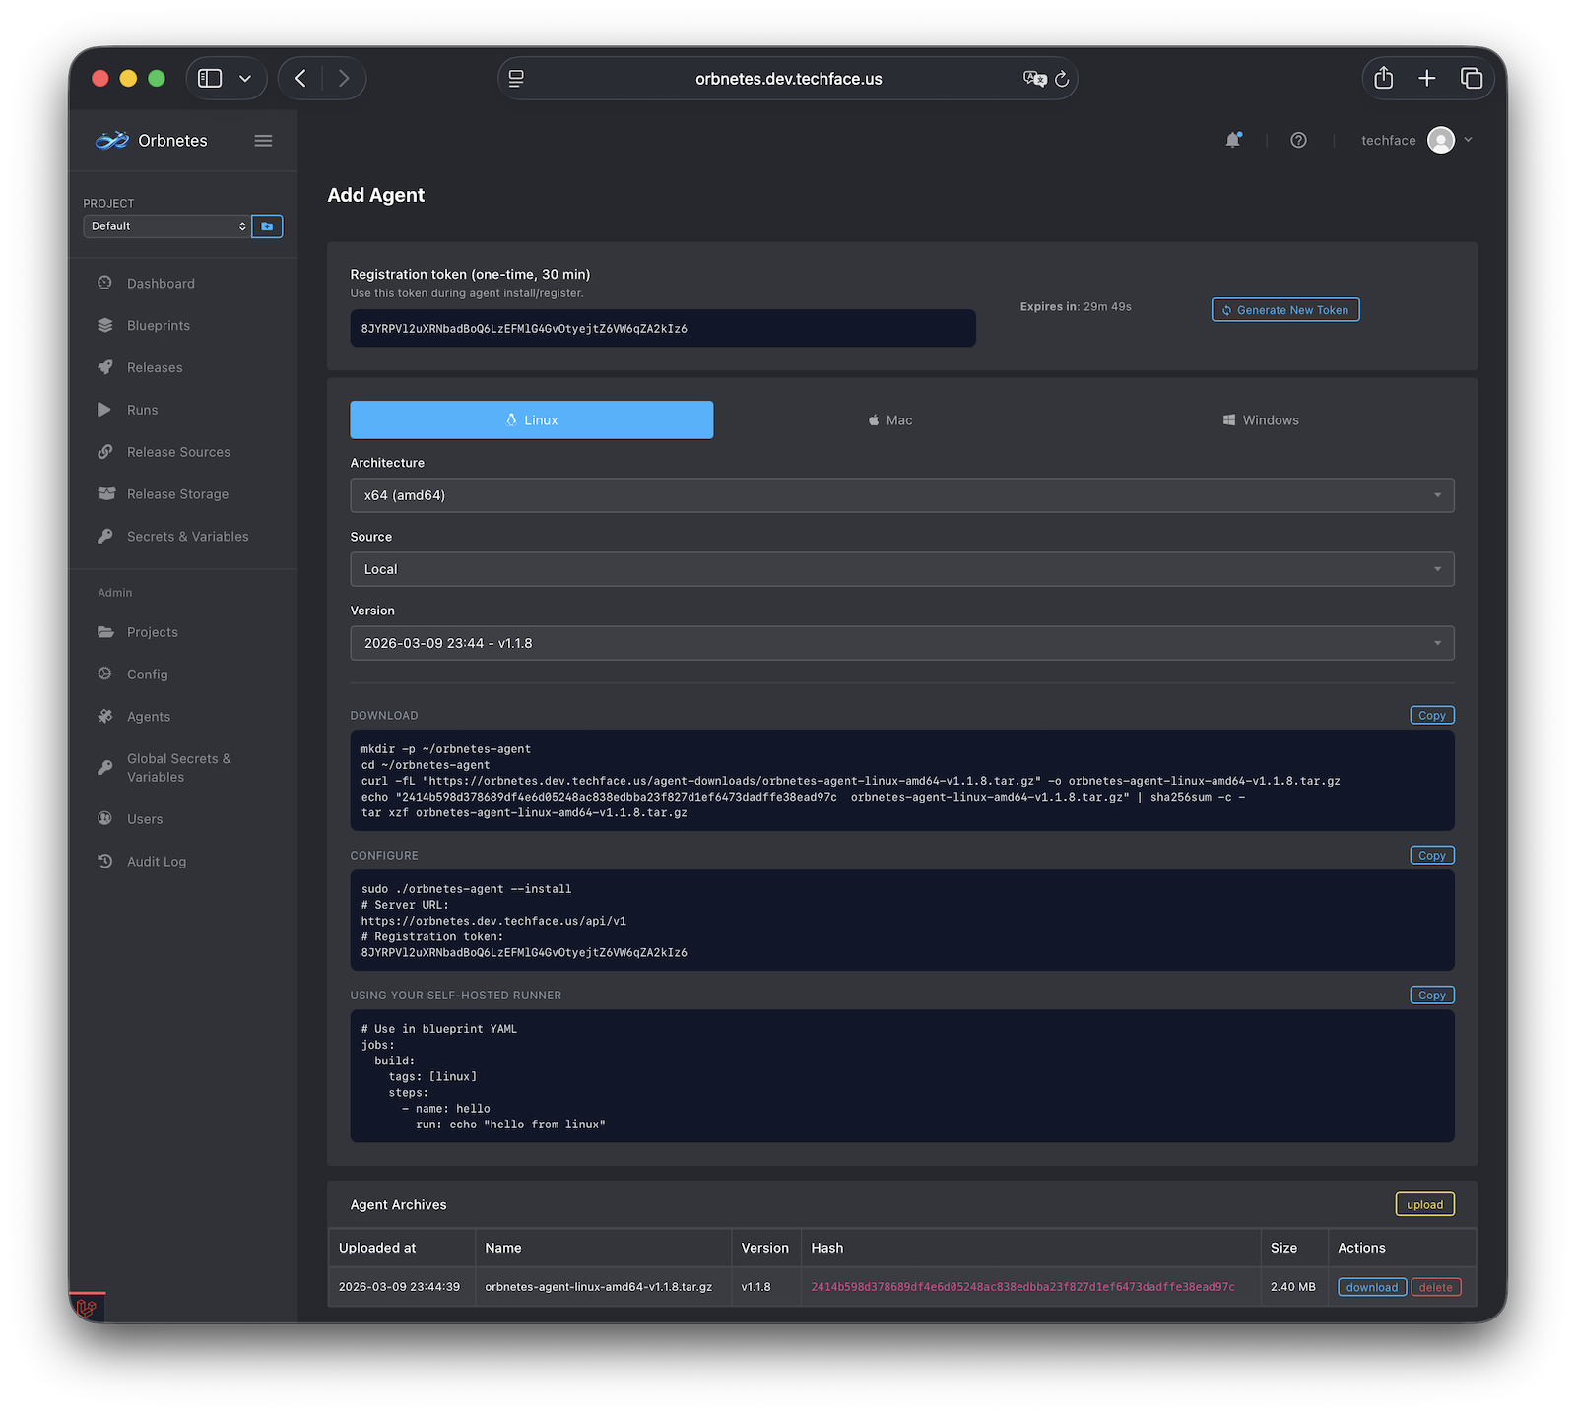
Task: Open the Laravel debug bar icon
Action: pyautogui.click(x=87, y=1308)
